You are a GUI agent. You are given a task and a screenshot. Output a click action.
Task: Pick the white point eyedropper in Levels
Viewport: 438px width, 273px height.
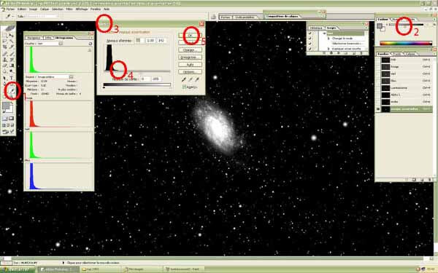click(x=197, y=79)
